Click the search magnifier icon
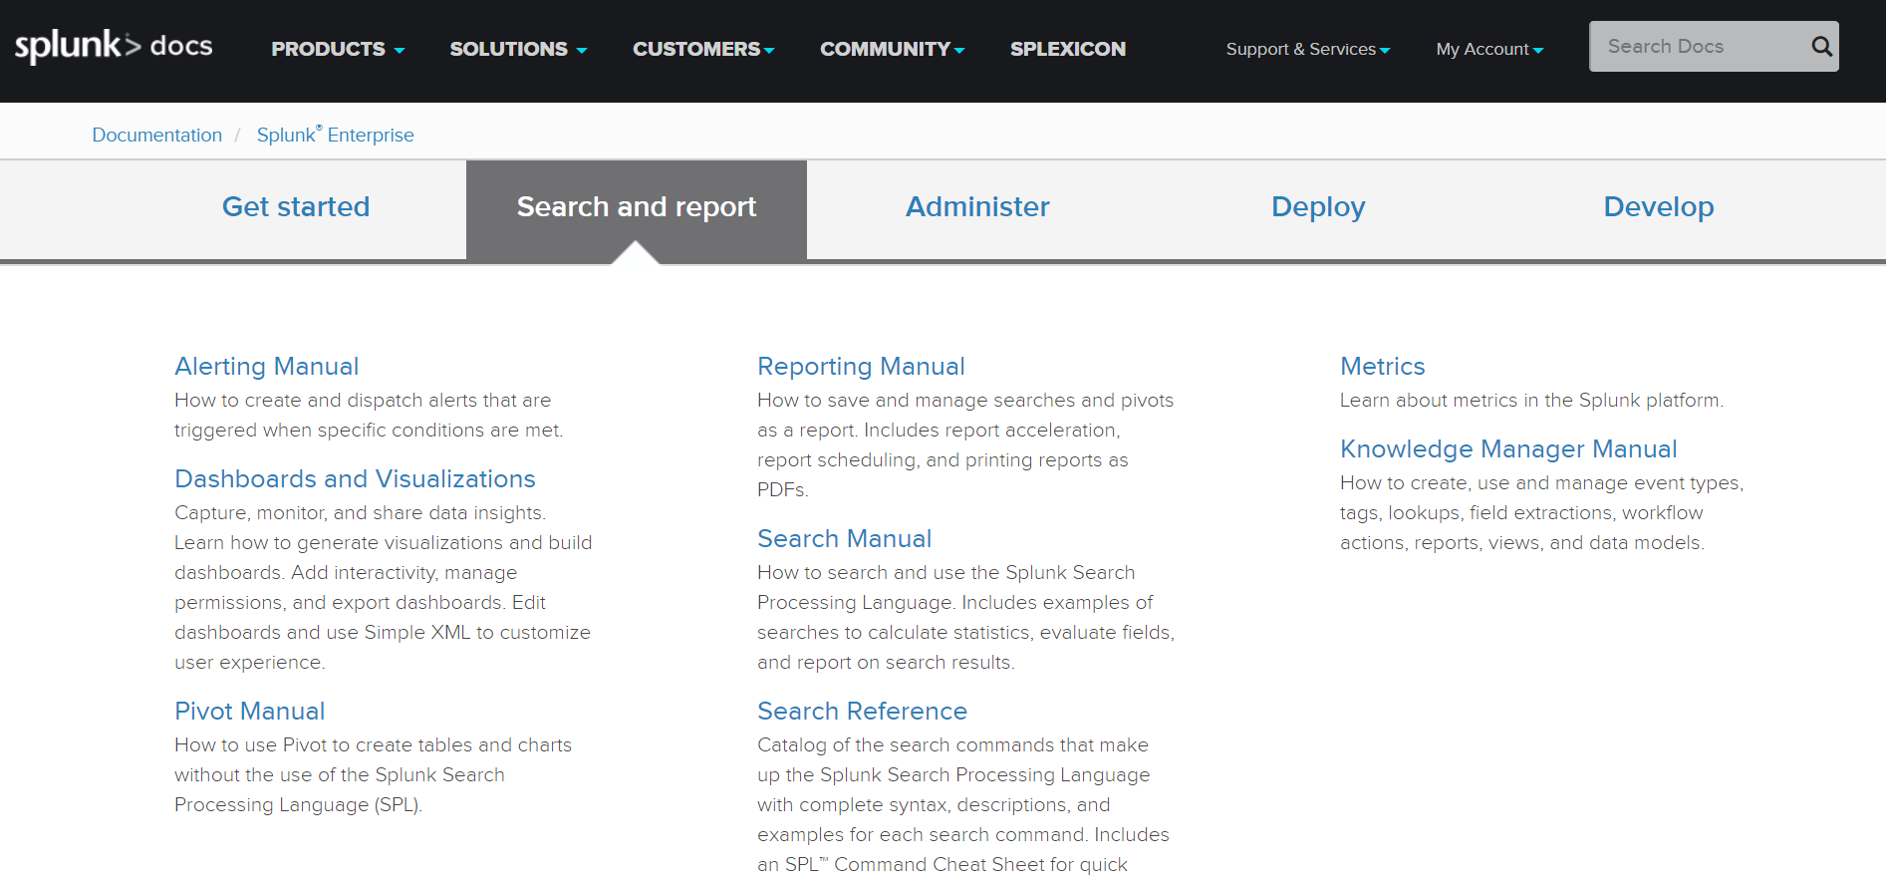Screen dimensions: 1886x878 [1821, 47]
